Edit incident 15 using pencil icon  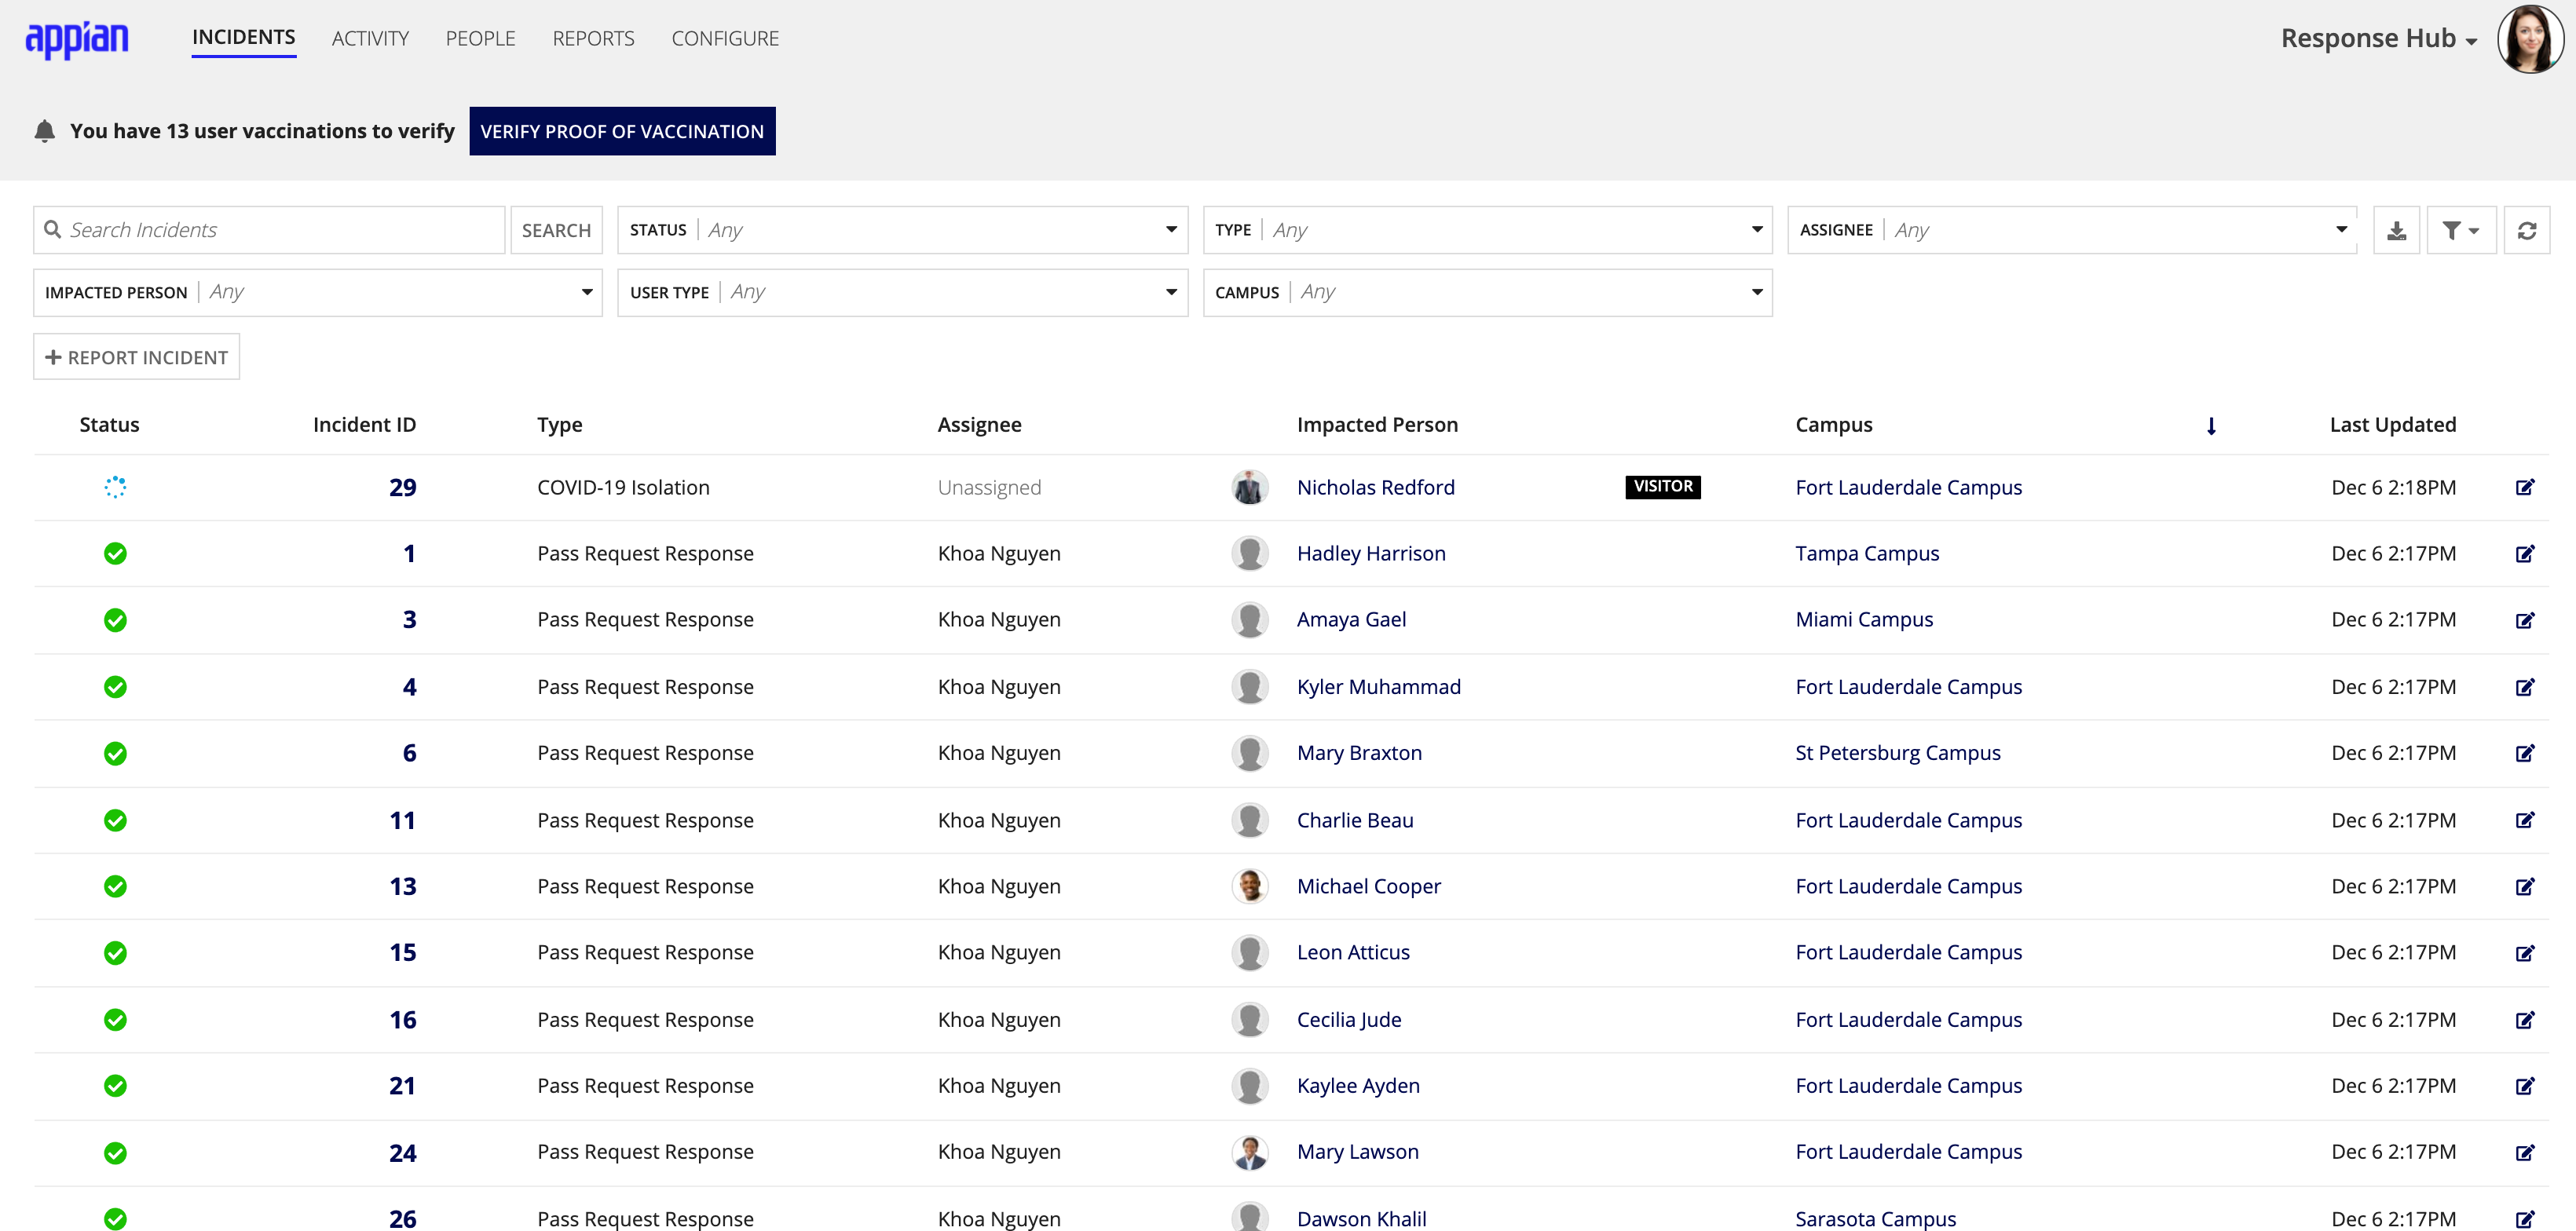pyautogui.click(x=2525, y=953)
